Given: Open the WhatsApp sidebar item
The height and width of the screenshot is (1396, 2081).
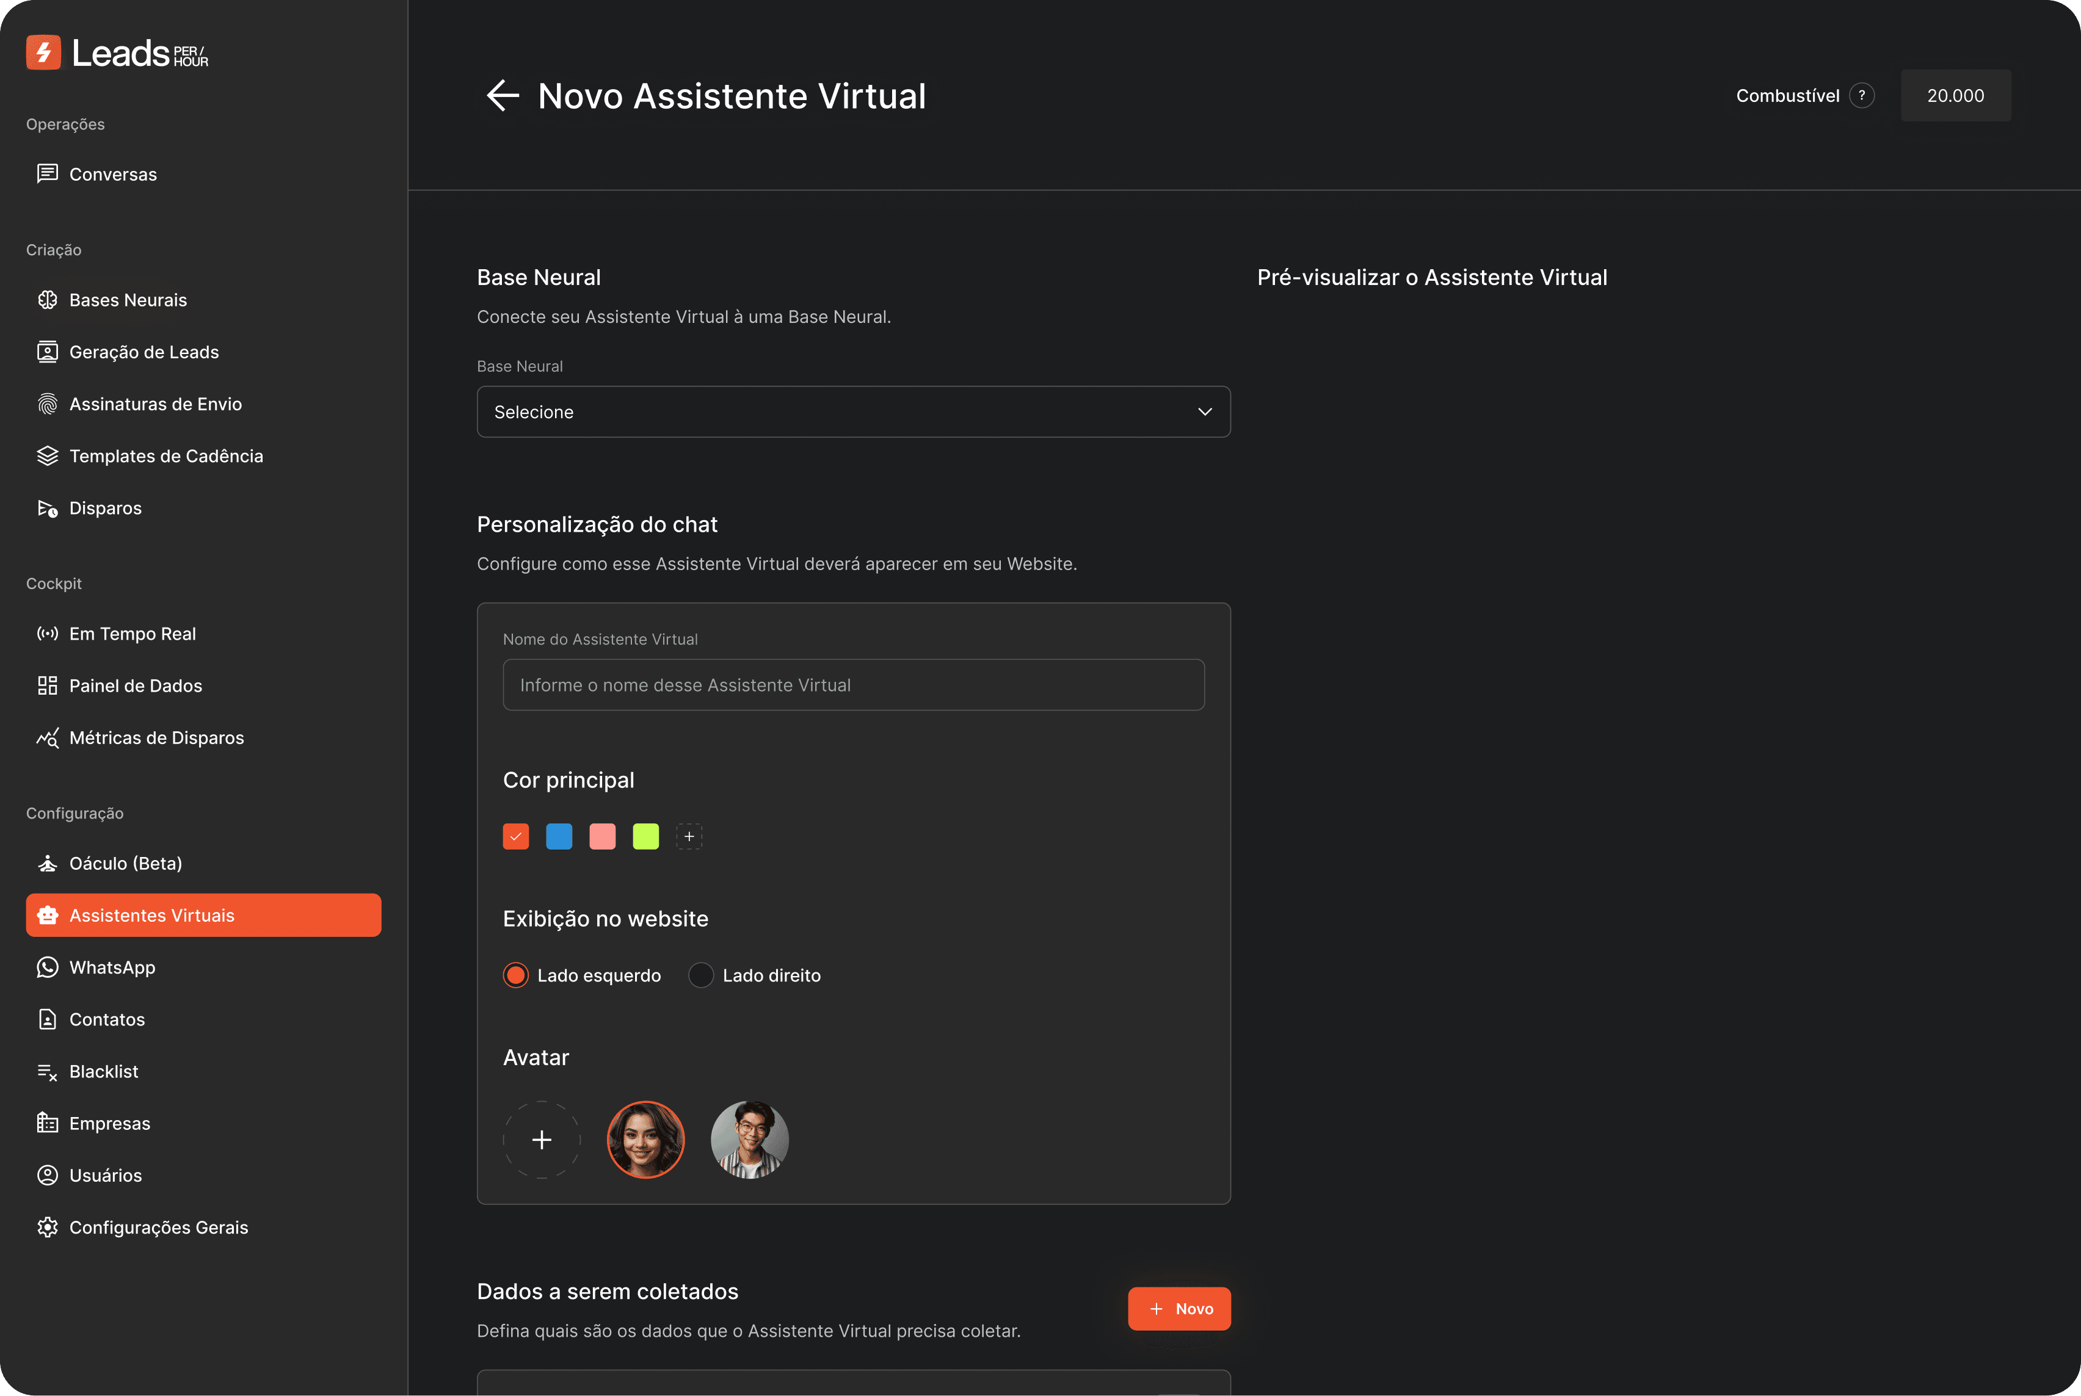Looking at the screenshot, I should coord(112,967).
